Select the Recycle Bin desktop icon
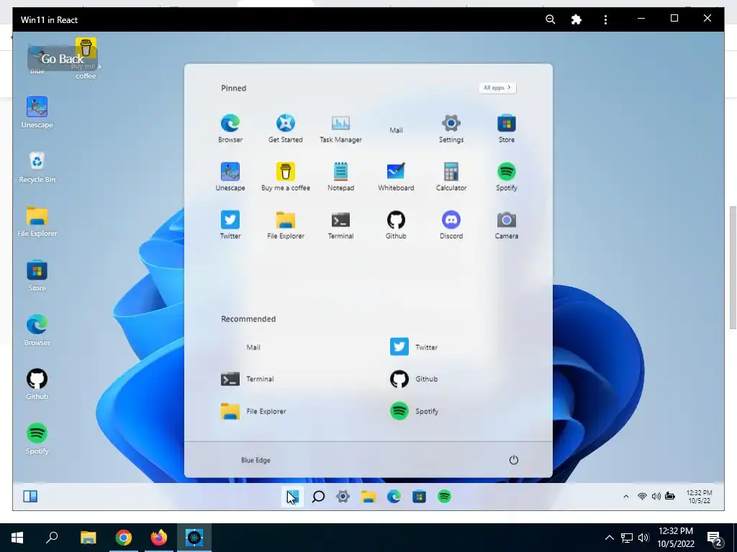The height and width of the screenshot is (552, 737). pos(37,167)
